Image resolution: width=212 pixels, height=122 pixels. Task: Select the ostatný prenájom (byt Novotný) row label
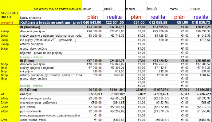coord(51,75)
